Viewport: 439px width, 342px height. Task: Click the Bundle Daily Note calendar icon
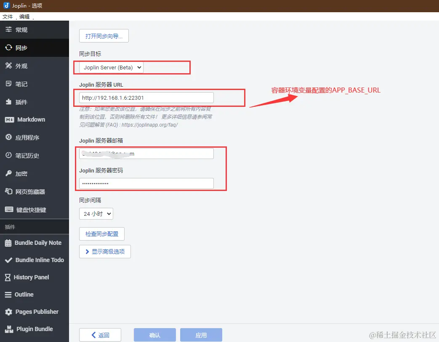pyautogui.click(x=8, y=243)
